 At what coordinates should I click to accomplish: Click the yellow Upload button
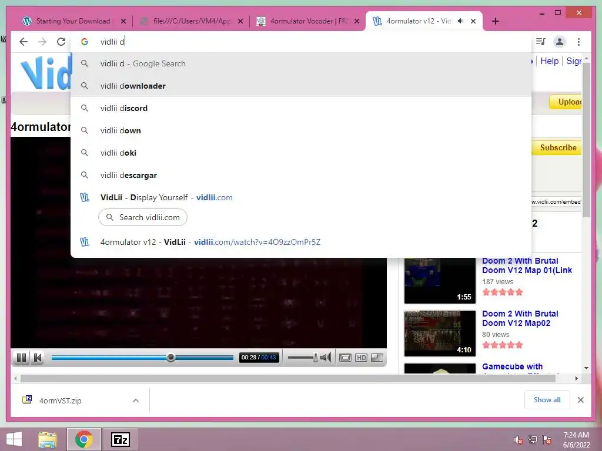[566, 102]
